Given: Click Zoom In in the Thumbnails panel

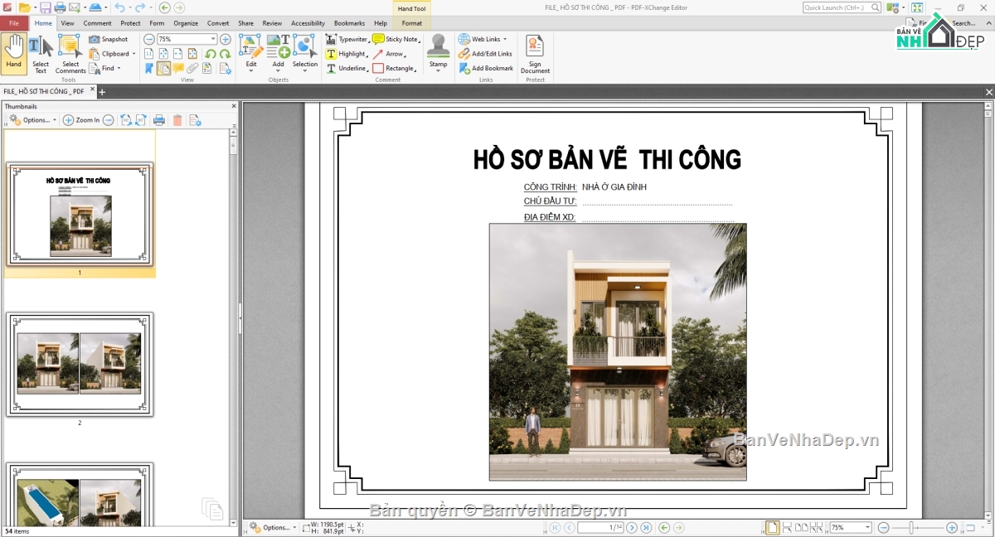Looking at the screenshot, I should [x=79, y=119].
